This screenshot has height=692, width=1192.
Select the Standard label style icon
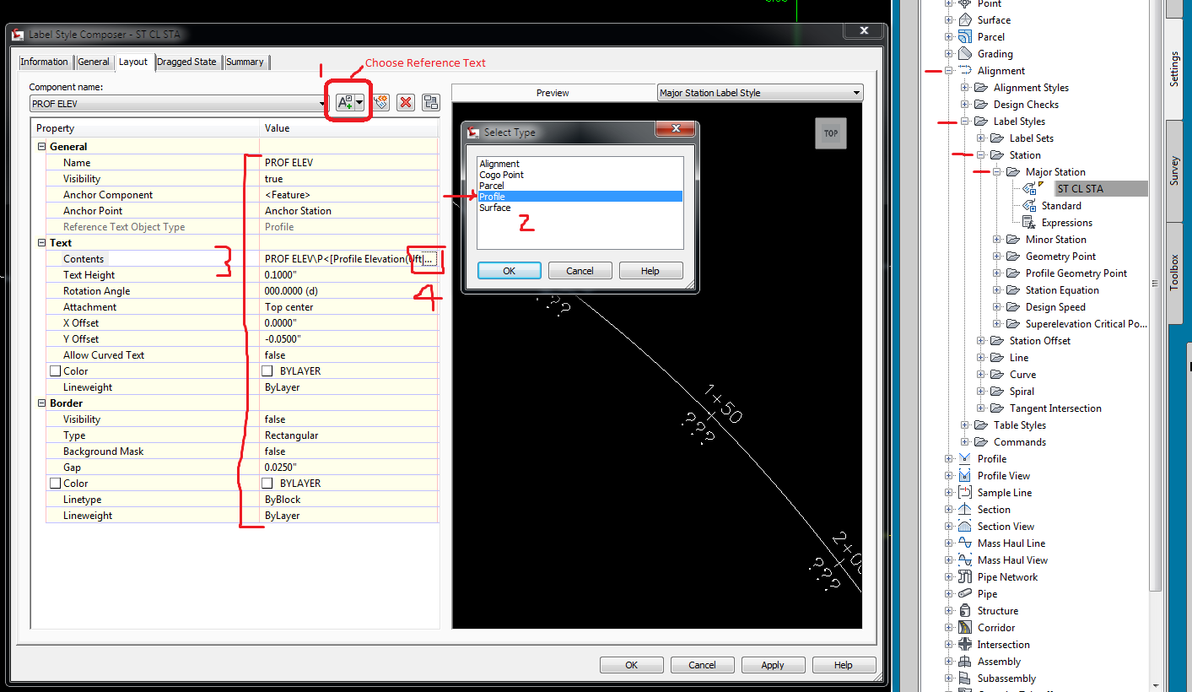coord(1029,205)
